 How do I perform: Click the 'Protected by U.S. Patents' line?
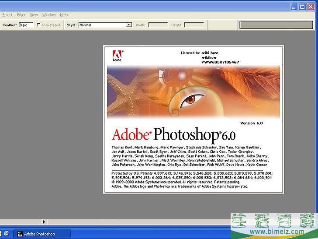(x=192, y=173)
